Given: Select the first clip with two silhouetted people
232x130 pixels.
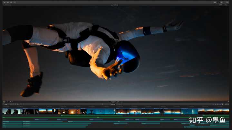Looking at the screenshot, I should pos(13,112).
